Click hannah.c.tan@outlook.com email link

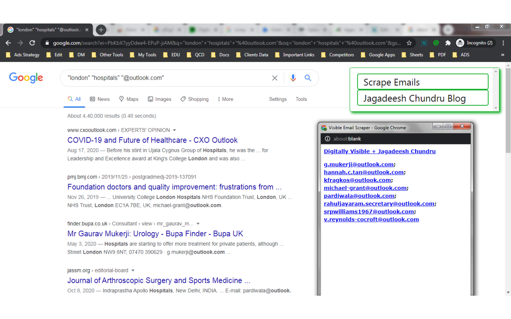[x=364, y=172]
